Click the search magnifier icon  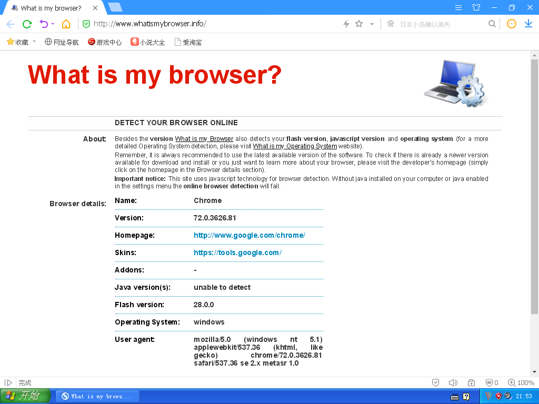click(x=492, y=24)
